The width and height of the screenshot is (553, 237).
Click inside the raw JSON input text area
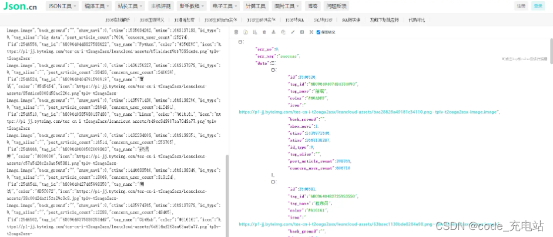pyautogui.click(x=113, y=132)
